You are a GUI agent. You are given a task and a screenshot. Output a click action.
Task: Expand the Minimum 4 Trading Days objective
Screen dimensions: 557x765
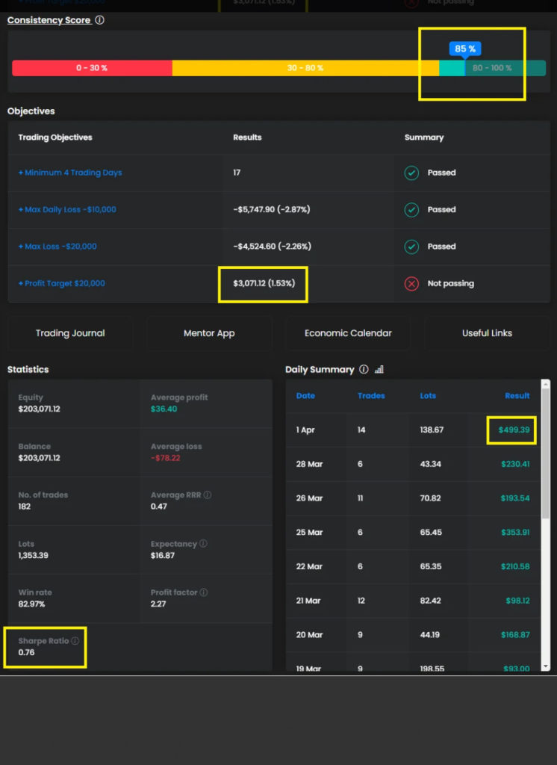pos(70,173)
